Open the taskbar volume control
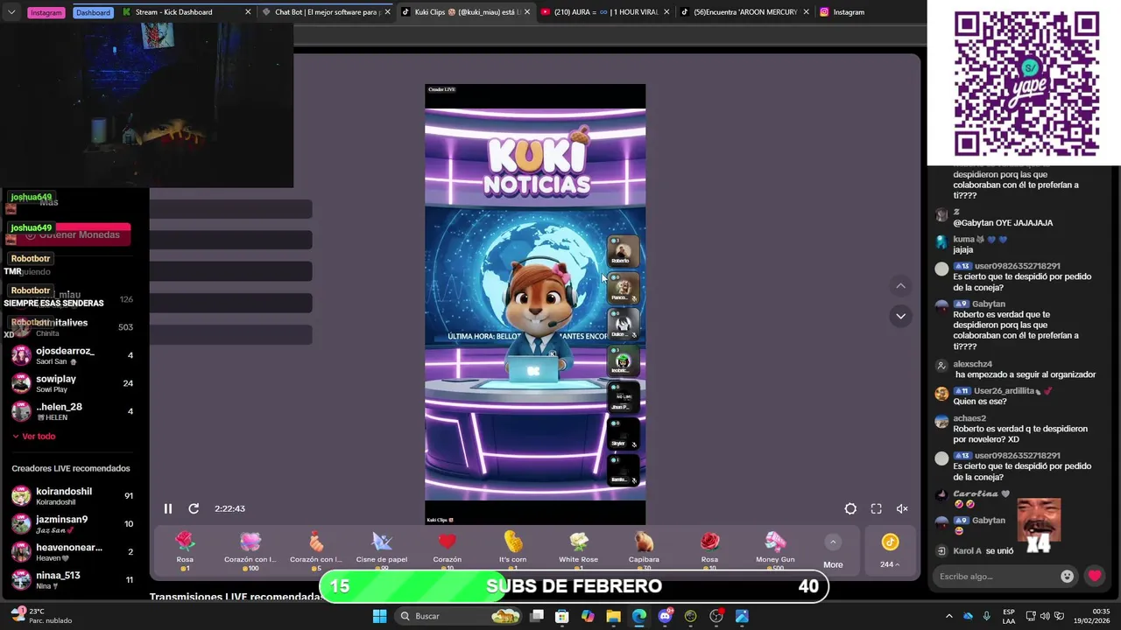This screenshot has width=1121, height=630. pos(1047,616)
